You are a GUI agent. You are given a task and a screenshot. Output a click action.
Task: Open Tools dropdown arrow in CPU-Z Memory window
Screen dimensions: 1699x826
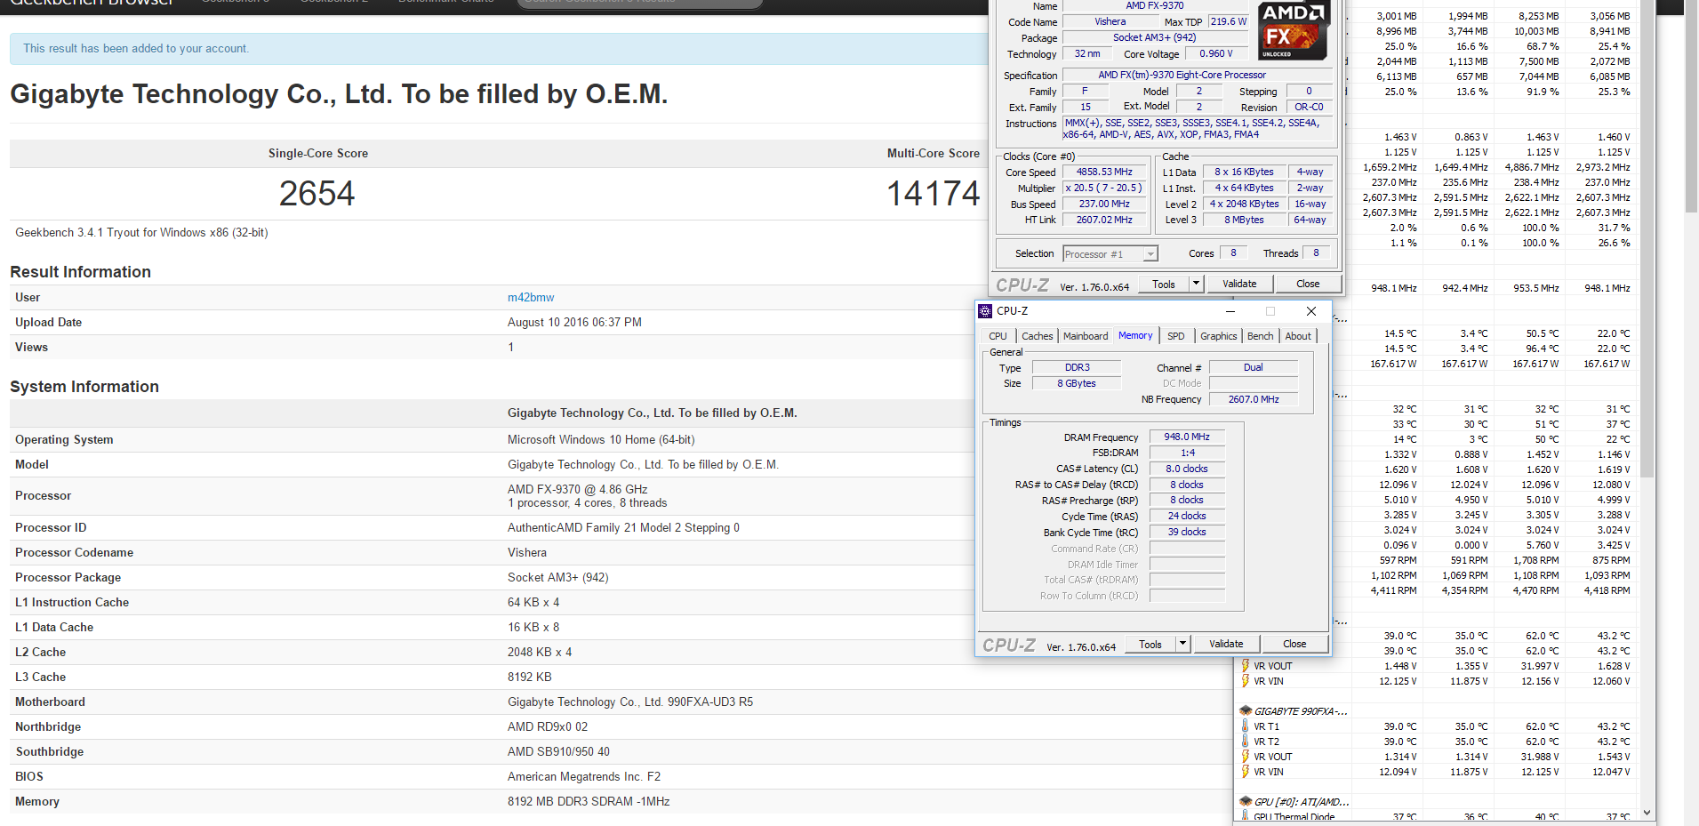coord(1182,644)
